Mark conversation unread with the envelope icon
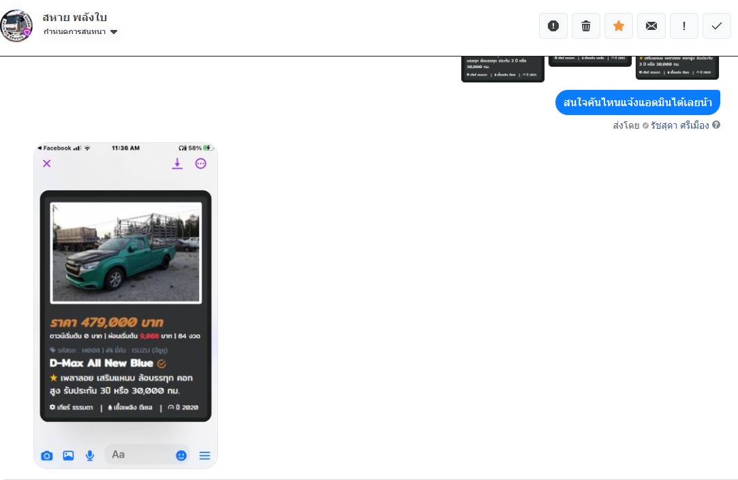The width and height of the screenshot is (738, 480). coord(651,26)
